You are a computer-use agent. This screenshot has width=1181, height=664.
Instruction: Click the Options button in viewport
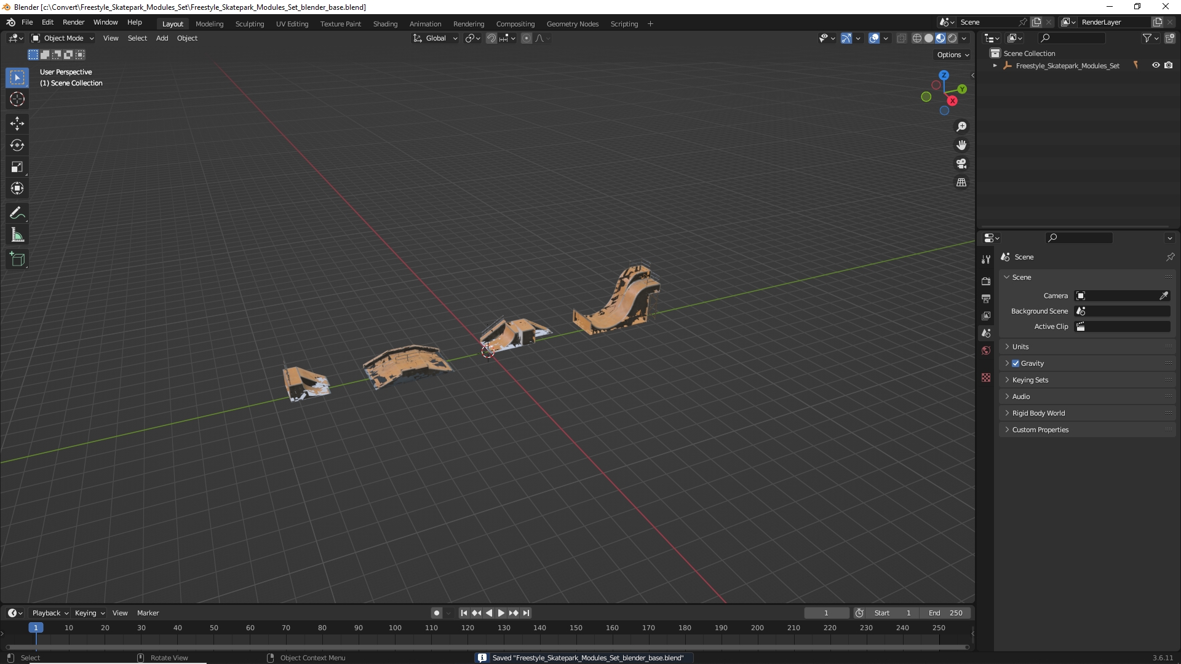pyautogui.click(x=953, y=55)
